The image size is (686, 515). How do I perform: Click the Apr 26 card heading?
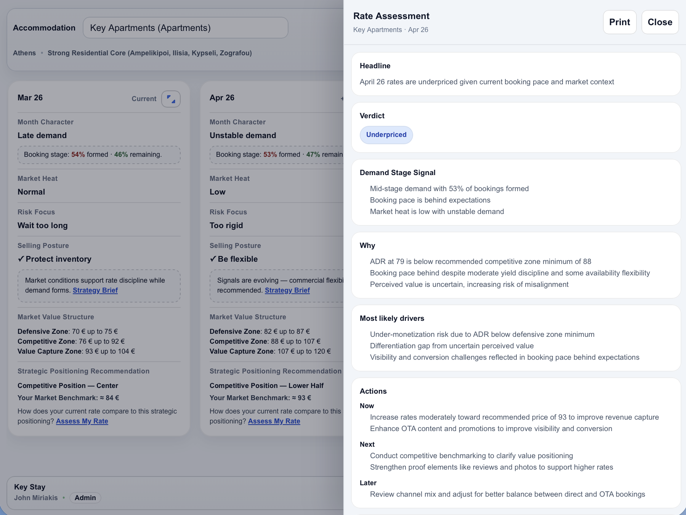click(222, 98)
